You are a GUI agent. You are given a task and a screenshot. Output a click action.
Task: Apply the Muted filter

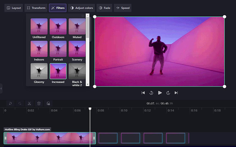pyautogui.click(x=77, y=26)
